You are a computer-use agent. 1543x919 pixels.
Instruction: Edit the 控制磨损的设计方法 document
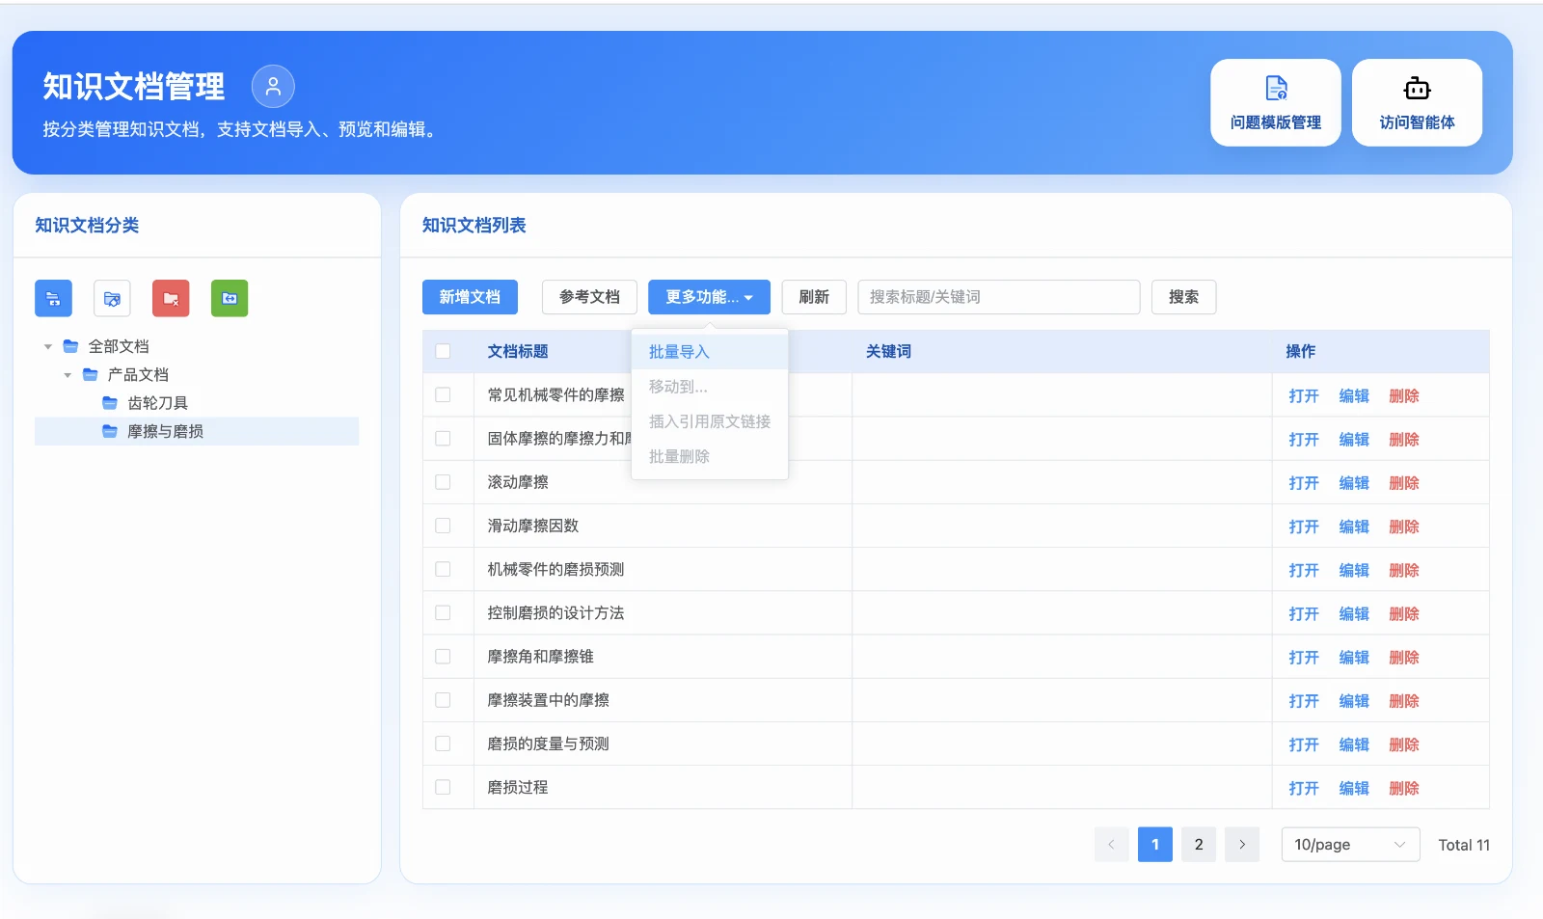[x=1354, y=614]
